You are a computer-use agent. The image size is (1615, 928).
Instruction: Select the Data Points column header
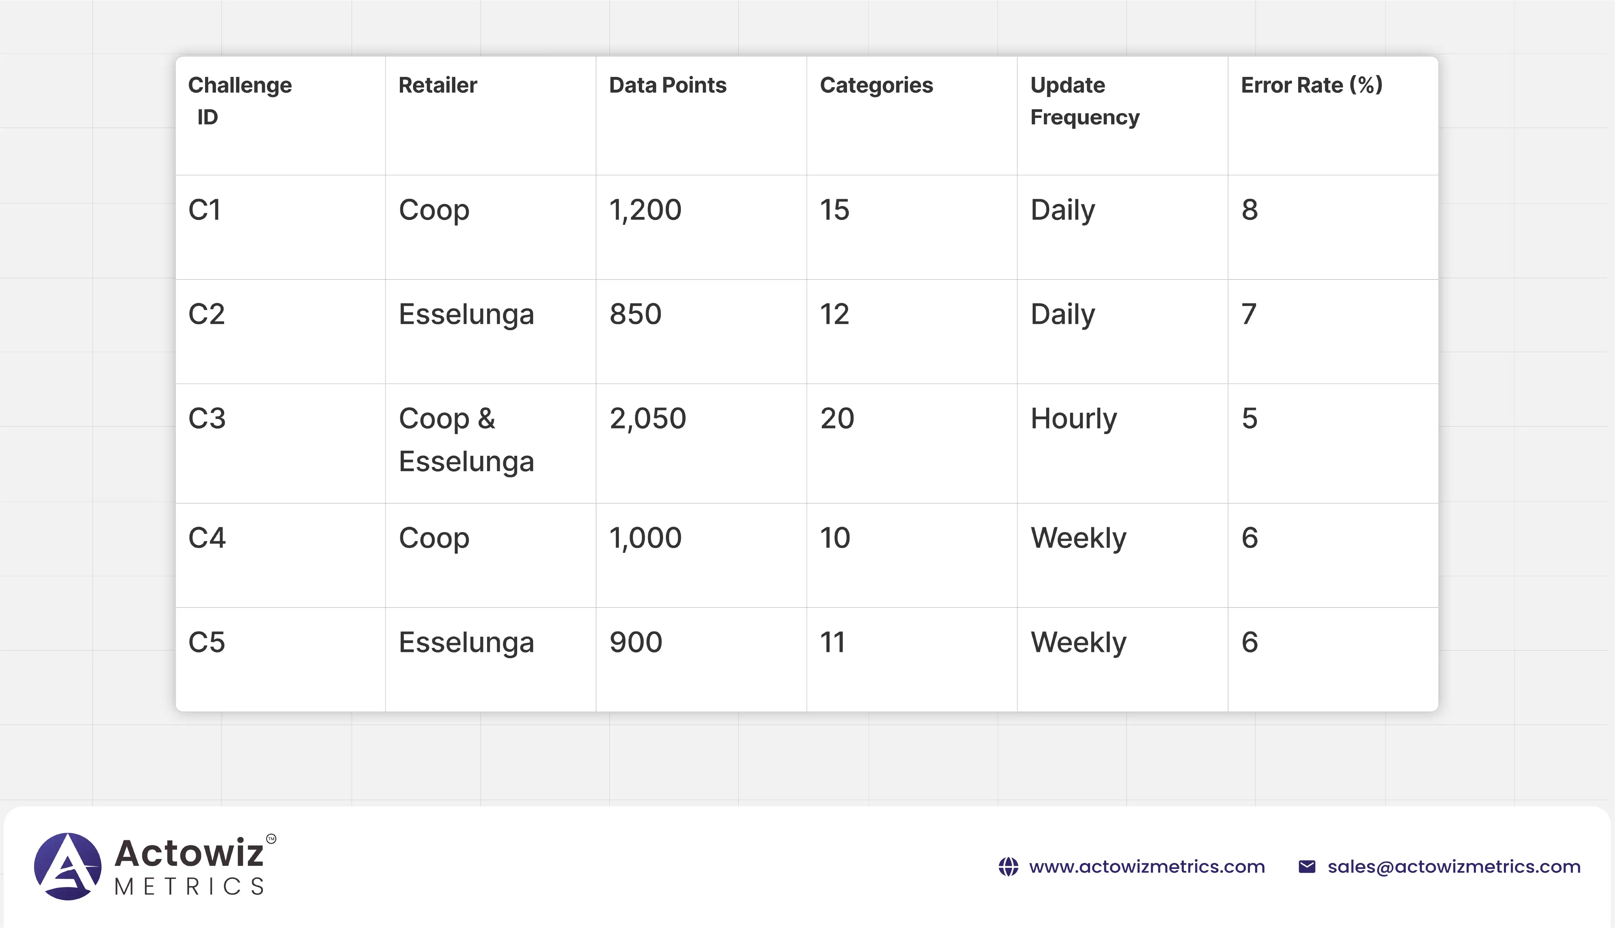[x=667, y=85]
